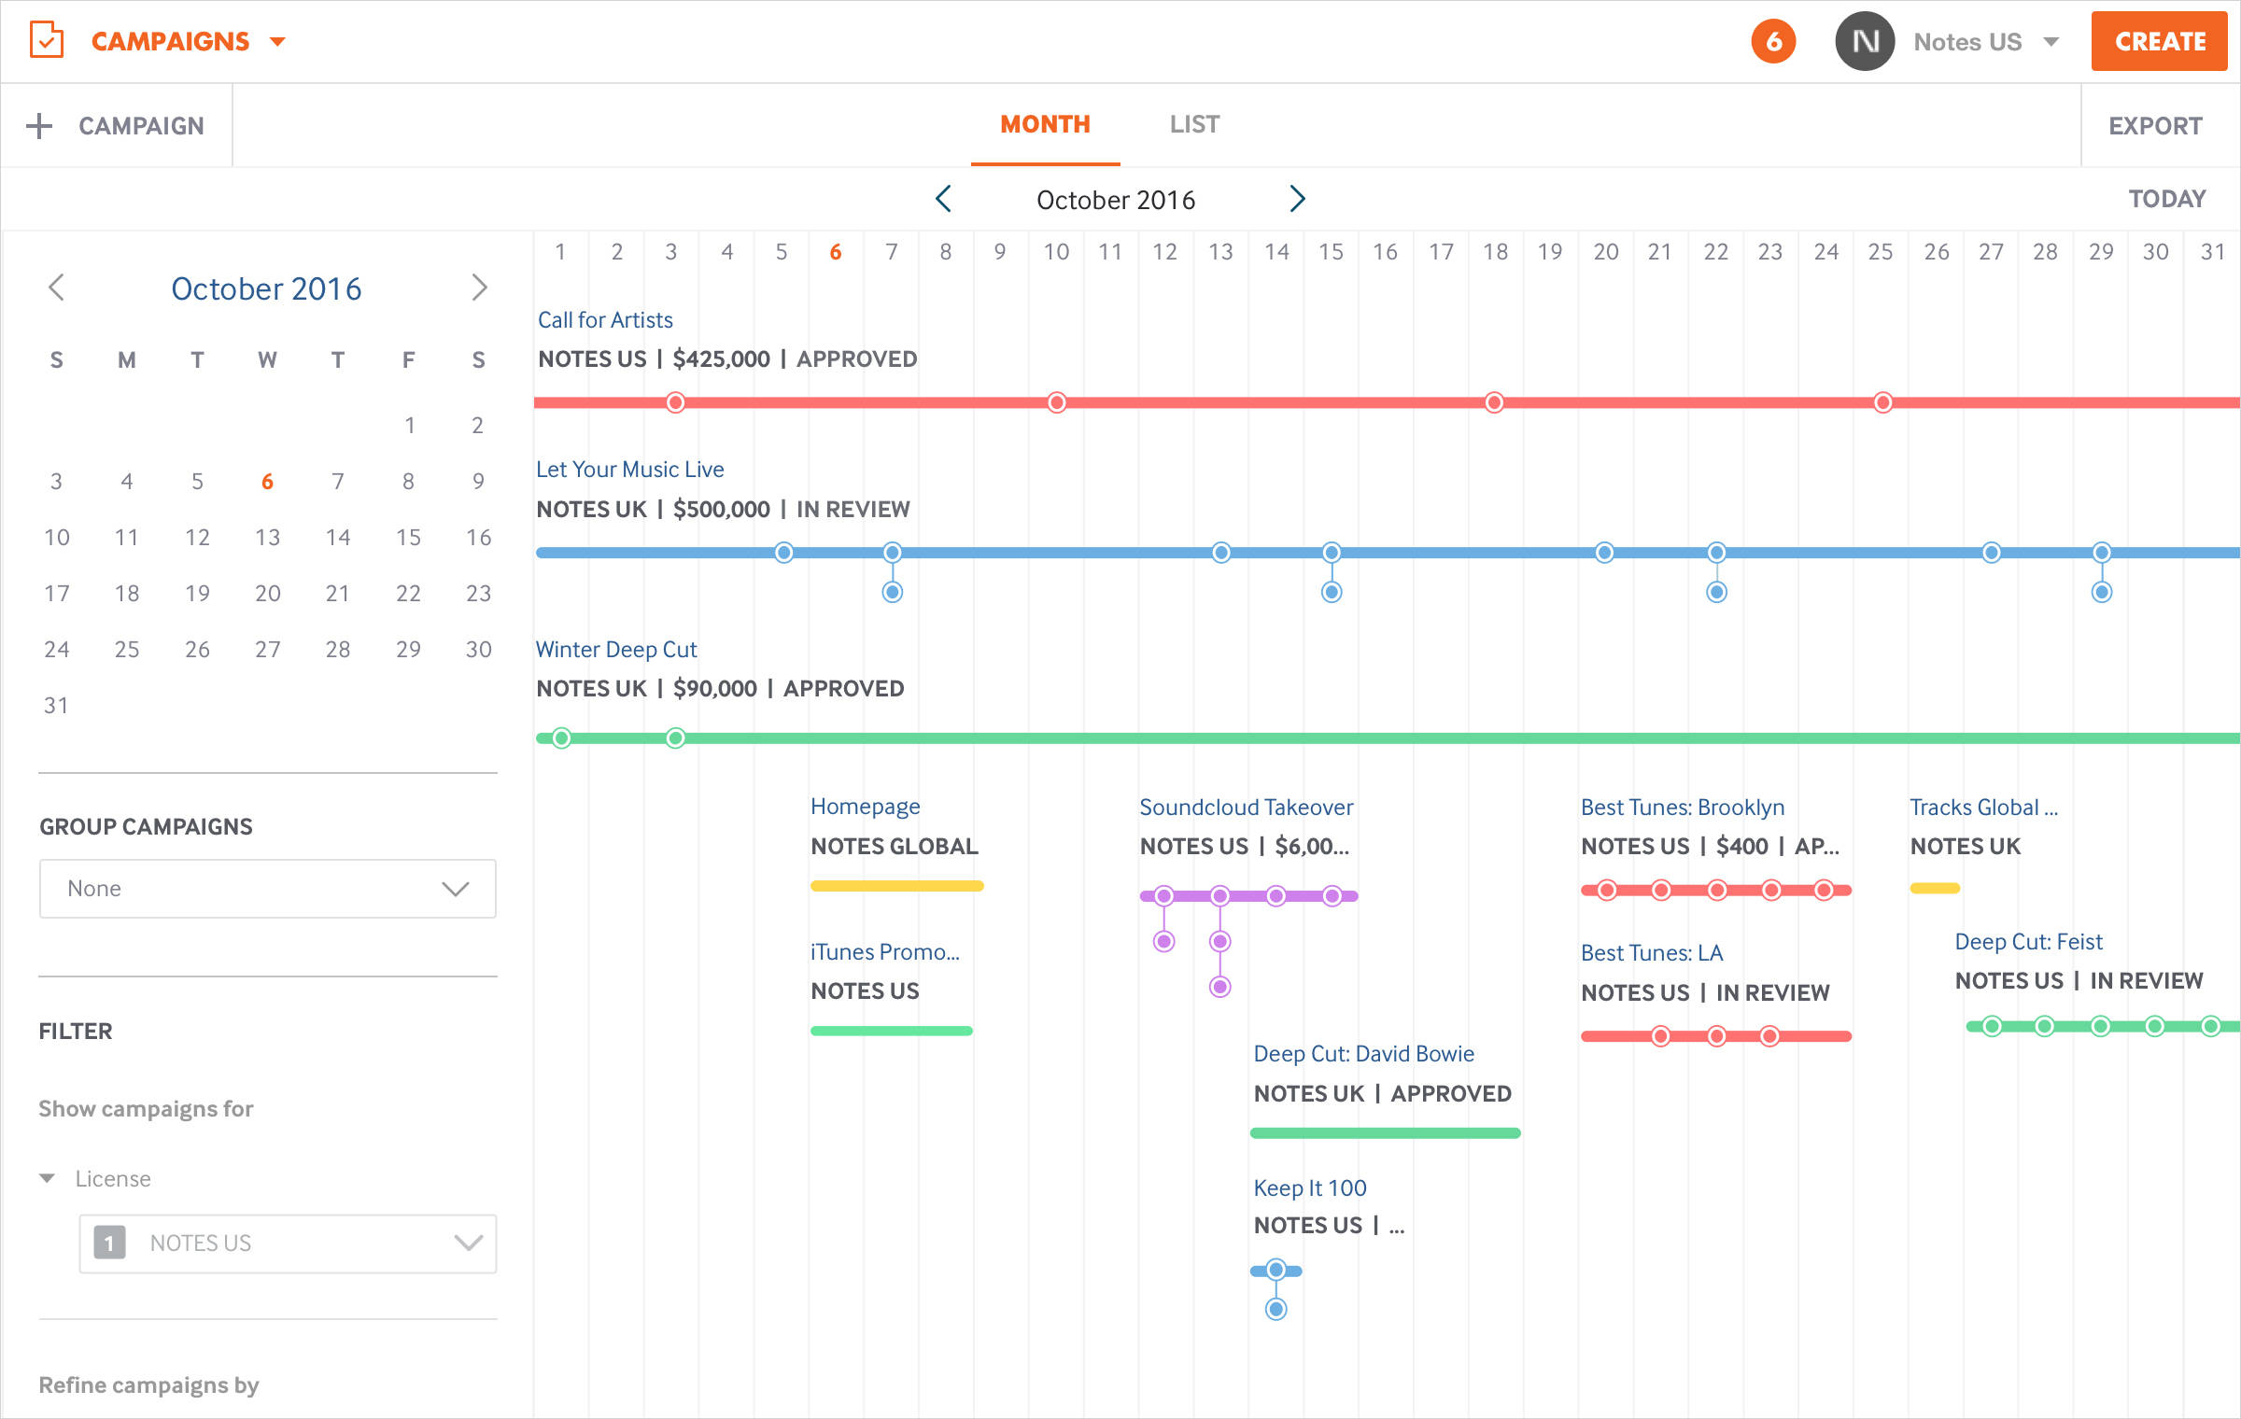Advance to November using the right arrow
The width and height of the screenshot is (2241, 1419).
[x=1297, y=198]
